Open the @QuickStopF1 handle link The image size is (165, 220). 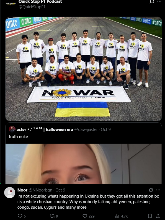(32, 7)
